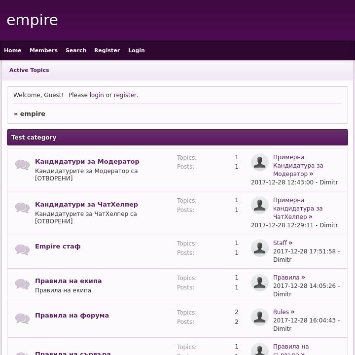Click speech bubble icon beside Правила на екипа
355x355 pixels.
point(22,284)
